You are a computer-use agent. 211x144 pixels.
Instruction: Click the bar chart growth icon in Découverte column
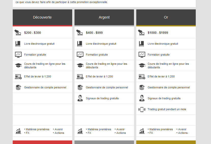point(18,131)
